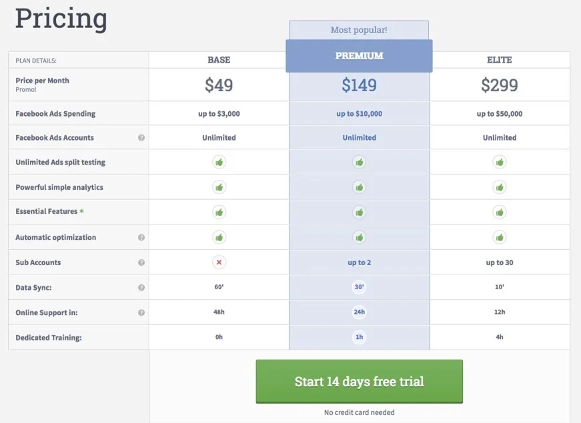Click the $149 Premium price
This screenshot has height=423, width=581.
359,85
